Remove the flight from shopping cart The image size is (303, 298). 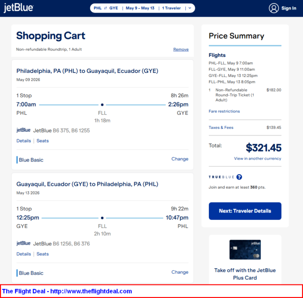[x=181, y=49]
